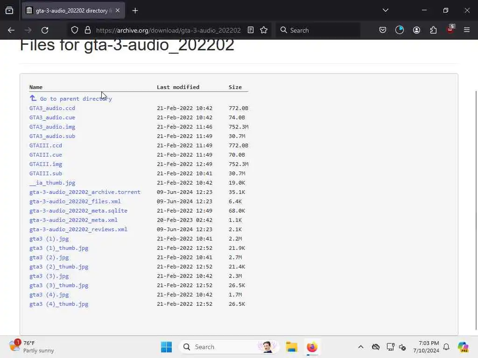Close the gta-3-audio_202202 tab
Screen dimensions: 478x358
[118, 10]
